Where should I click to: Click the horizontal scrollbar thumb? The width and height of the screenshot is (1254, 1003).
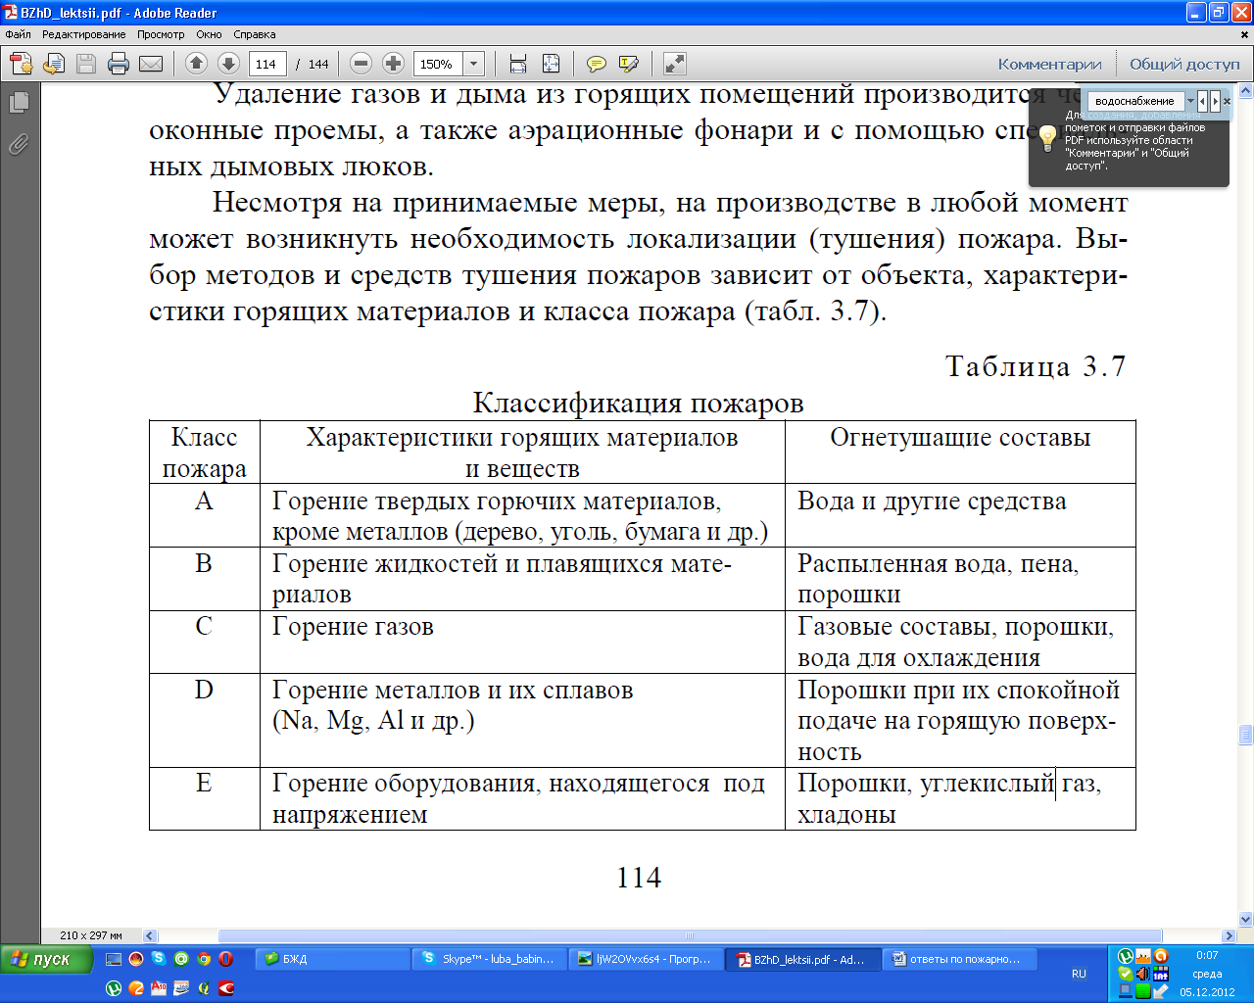690,935
